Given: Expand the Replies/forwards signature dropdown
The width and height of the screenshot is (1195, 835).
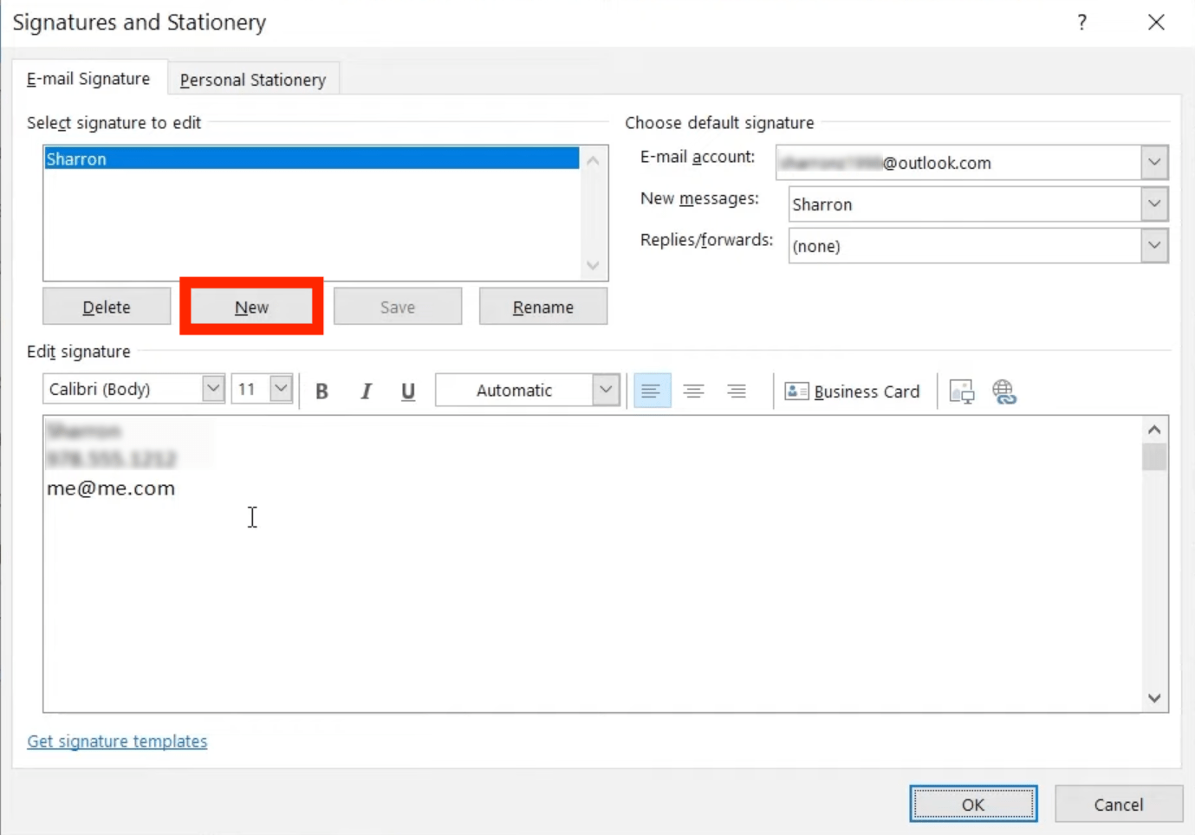Looking at the screenshot, I should tap(1154, 245).
